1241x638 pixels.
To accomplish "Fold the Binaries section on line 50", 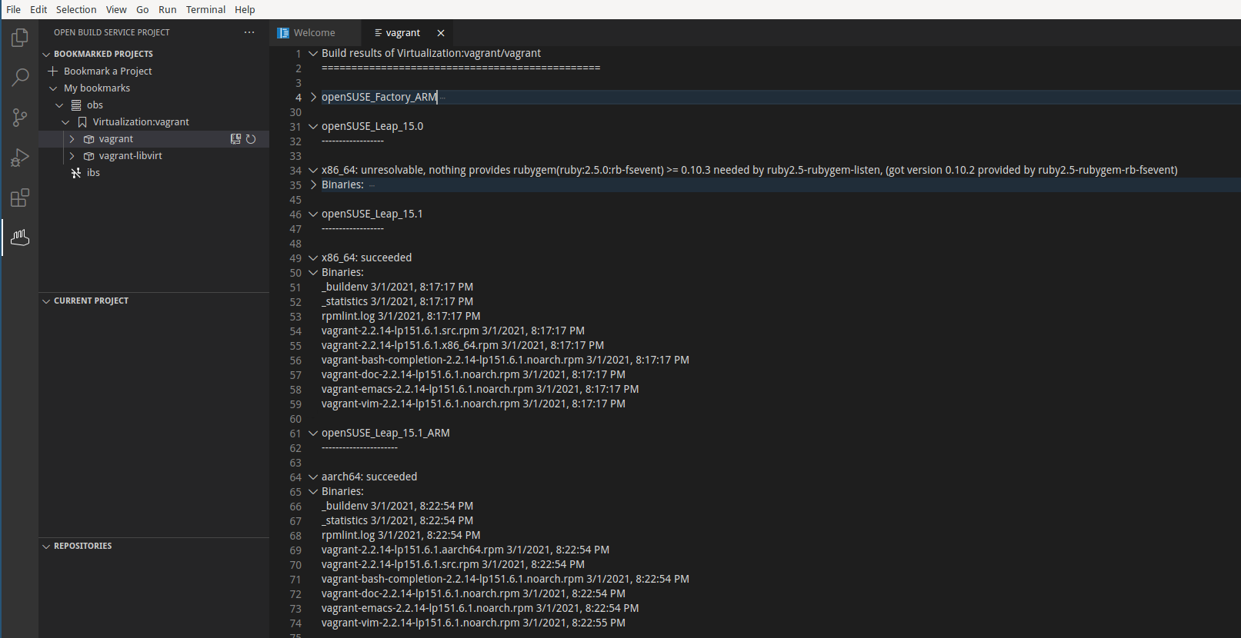I will pos(313,273).
